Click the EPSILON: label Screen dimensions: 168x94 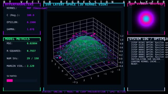click(12, 22)
